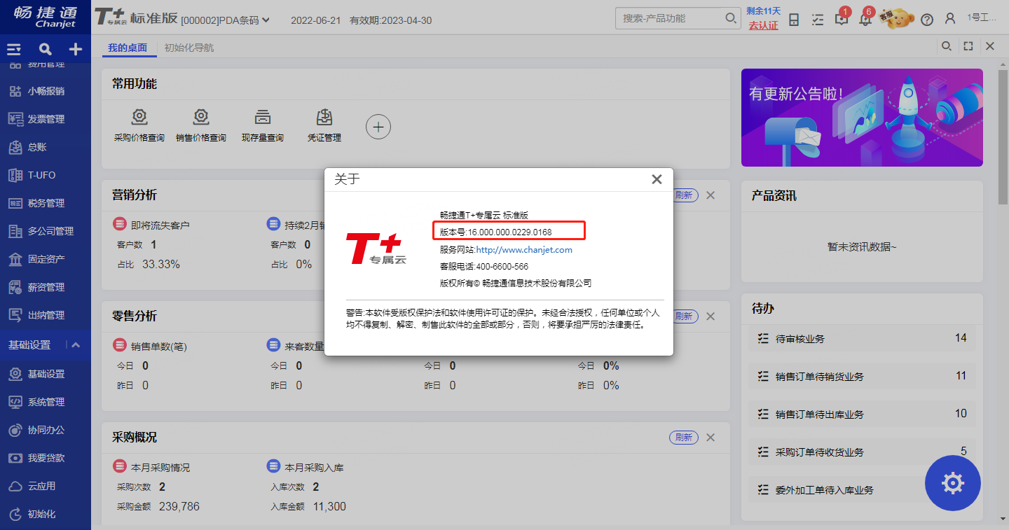Image resolution: width=1009 pixels, height=530 pixels.
Task: Click the magnifier icon in product search box
Action: coord(731,18)
